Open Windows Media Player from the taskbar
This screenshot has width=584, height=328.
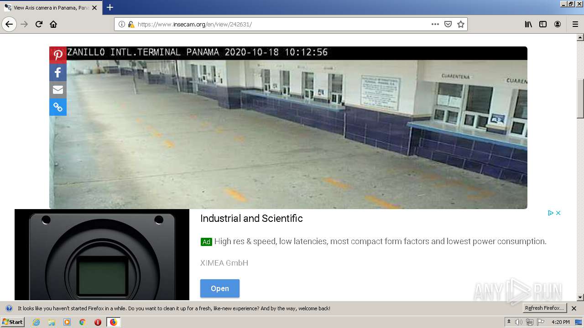[67, 322]
